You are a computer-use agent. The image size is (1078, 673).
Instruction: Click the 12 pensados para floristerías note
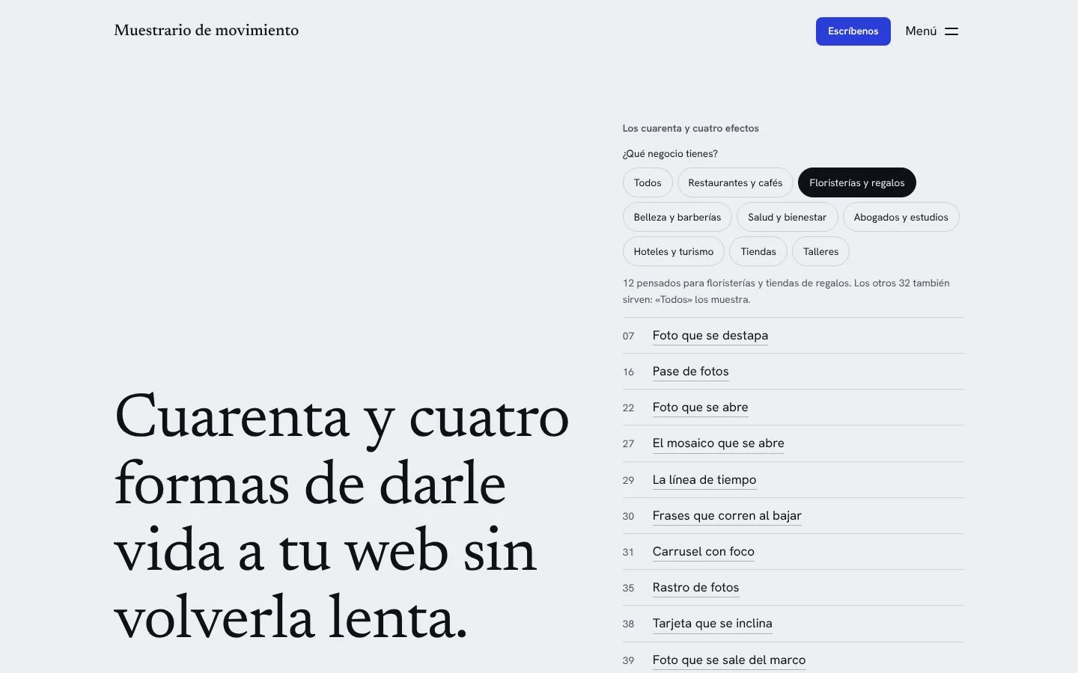click(786, 291)
